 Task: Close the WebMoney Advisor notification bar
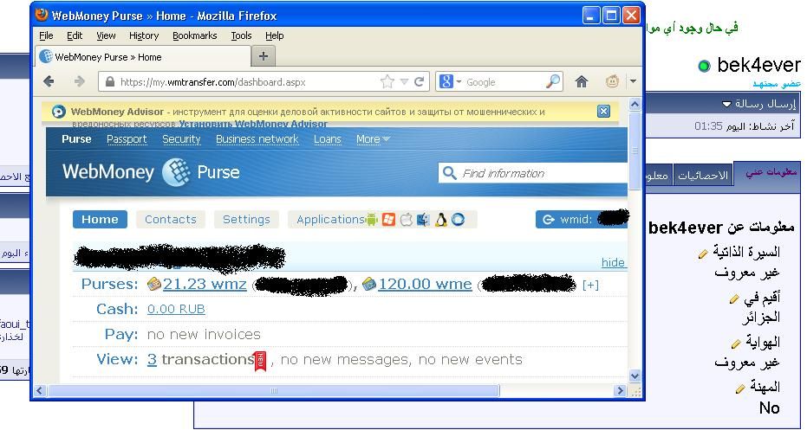(x=603, y=111)
